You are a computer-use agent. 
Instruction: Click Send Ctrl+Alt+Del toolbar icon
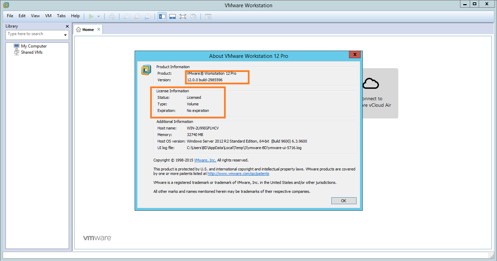pos(111,16)
